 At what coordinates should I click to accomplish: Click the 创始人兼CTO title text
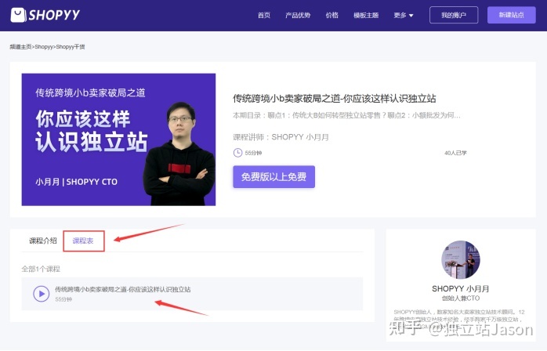point(461,299)
